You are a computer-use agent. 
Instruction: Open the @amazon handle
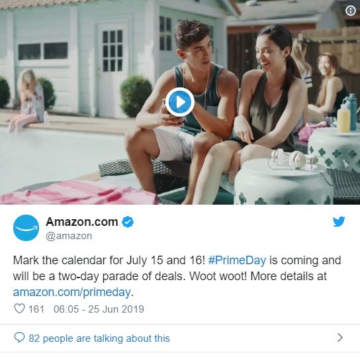pos(69,236)
